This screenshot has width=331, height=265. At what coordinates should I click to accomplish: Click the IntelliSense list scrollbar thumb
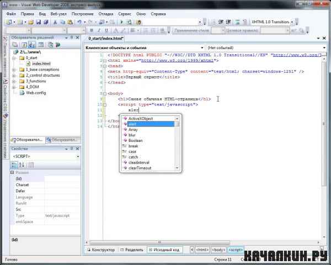(177, 124)
